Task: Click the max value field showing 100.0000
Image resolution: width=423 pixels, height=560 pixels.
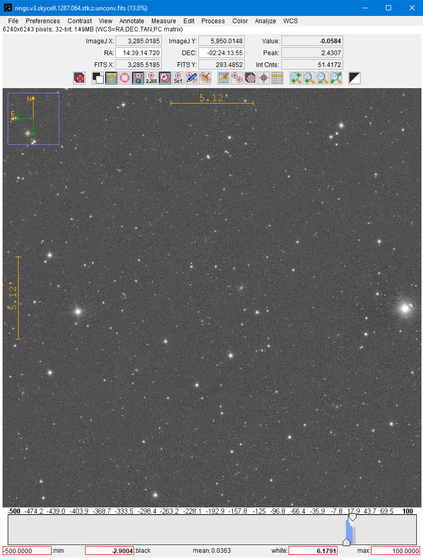Action: pyautogui.click(x=395, y=551)
